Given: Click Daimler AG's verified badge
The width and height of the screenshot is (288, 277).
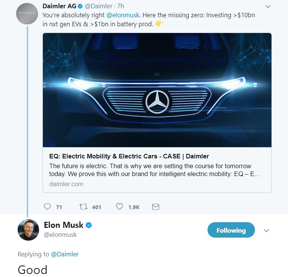Looking at the screenshot, I should point(80,6).
